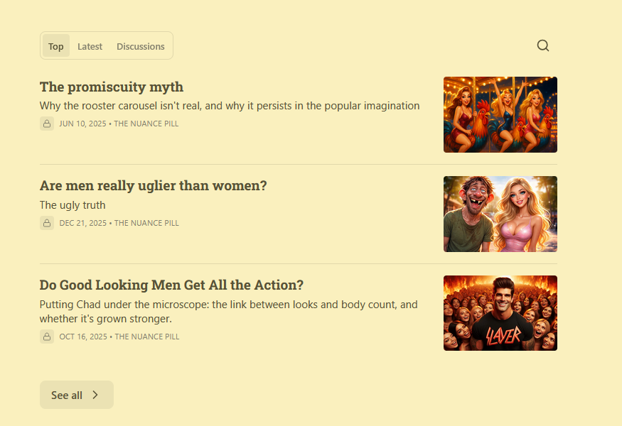Click the "Dec 21, 2025 • The Nuance Pill" byline
The width and height of the screenshot is (622, 426).
pos(119,223)
